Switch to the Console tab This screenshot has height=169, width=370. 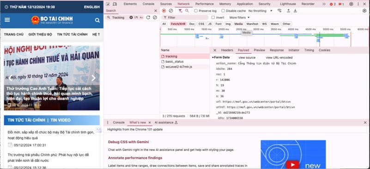(148, 4)
